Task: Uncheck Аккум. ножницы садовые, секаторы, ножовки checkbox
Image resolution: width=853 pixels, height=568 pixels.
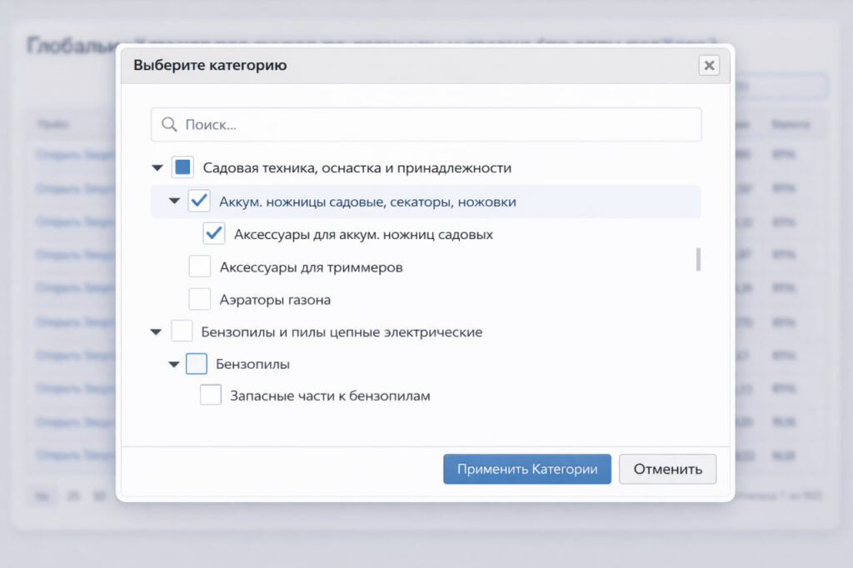Action: tap(199, 202)
